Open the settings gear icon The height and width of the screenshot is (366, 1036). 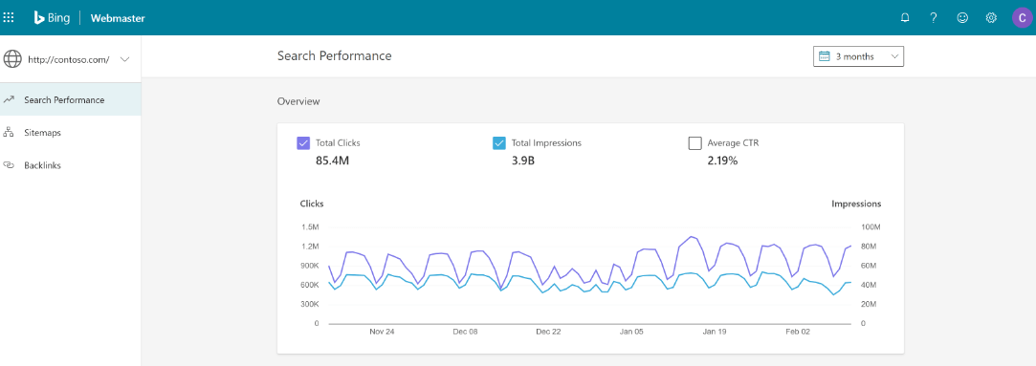[x=991, y=18]
